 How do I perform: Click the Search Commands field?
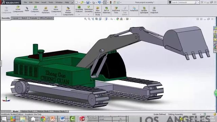point(183,2)
